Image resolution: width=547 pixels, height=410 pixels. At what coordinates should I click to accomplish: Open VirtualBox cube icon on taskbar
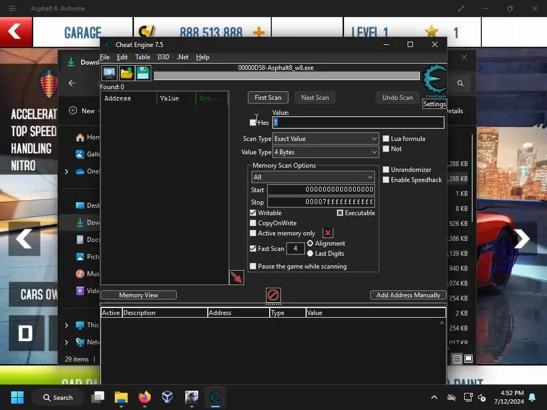click(x=167, y=397)
